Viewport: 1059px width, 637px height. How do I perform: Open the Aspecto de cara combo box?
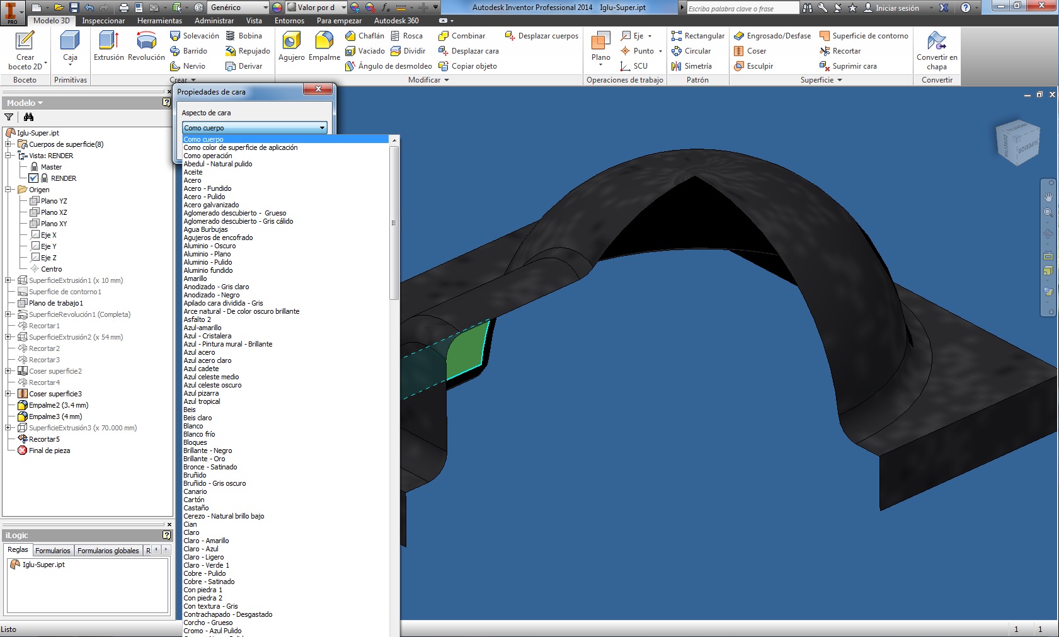pos(255,128)
